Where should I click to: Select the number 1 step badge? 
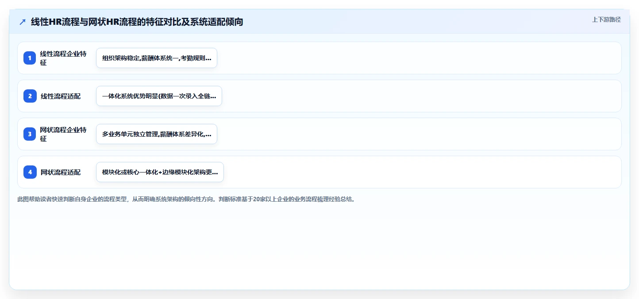click(x=30, y=58)
